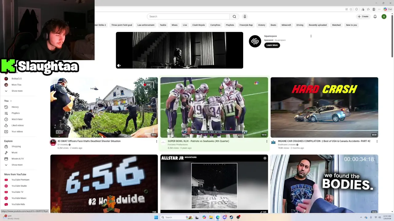Open YouTube TV link

point(17,192)
